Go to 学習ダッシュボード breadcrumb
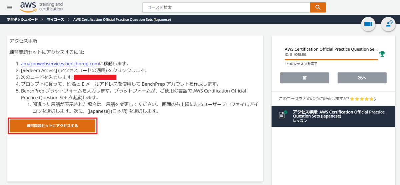This screenshot has width=400, height=185. pyautogui.click(x=23, y=20)
